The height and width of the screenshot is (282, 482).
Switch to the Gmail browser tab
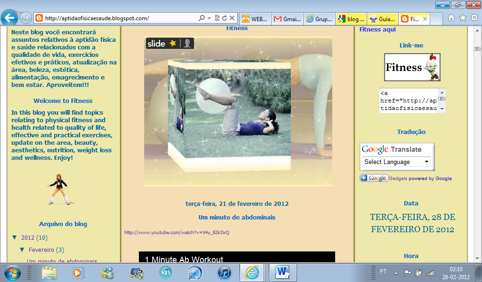click(286, 19)
